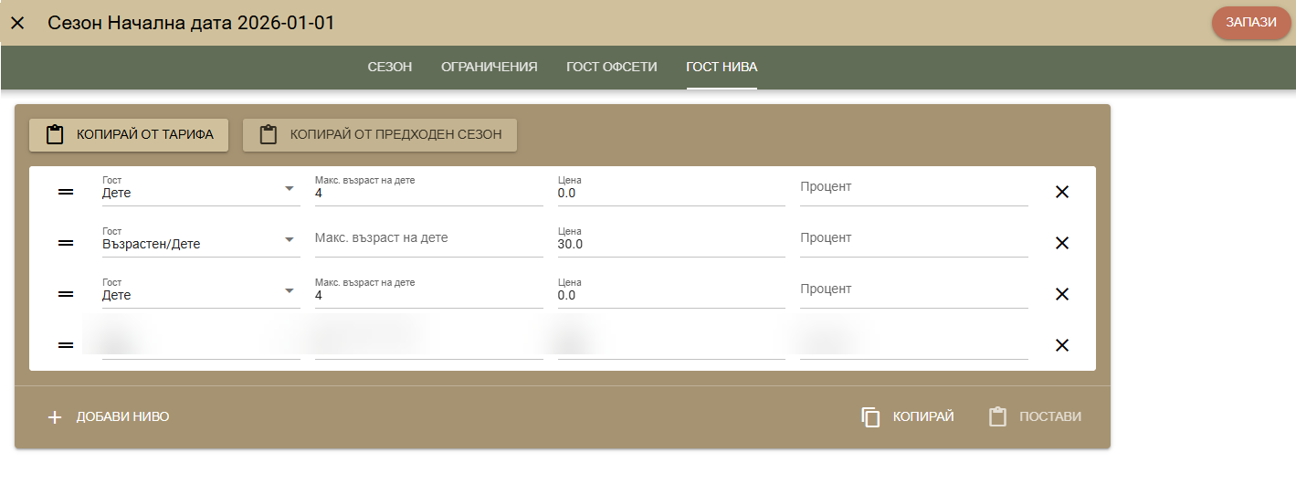1296x484 pixels.
Task: Grab the reorder handle of the Възрастен/Дете row
Action: point(66,243)
